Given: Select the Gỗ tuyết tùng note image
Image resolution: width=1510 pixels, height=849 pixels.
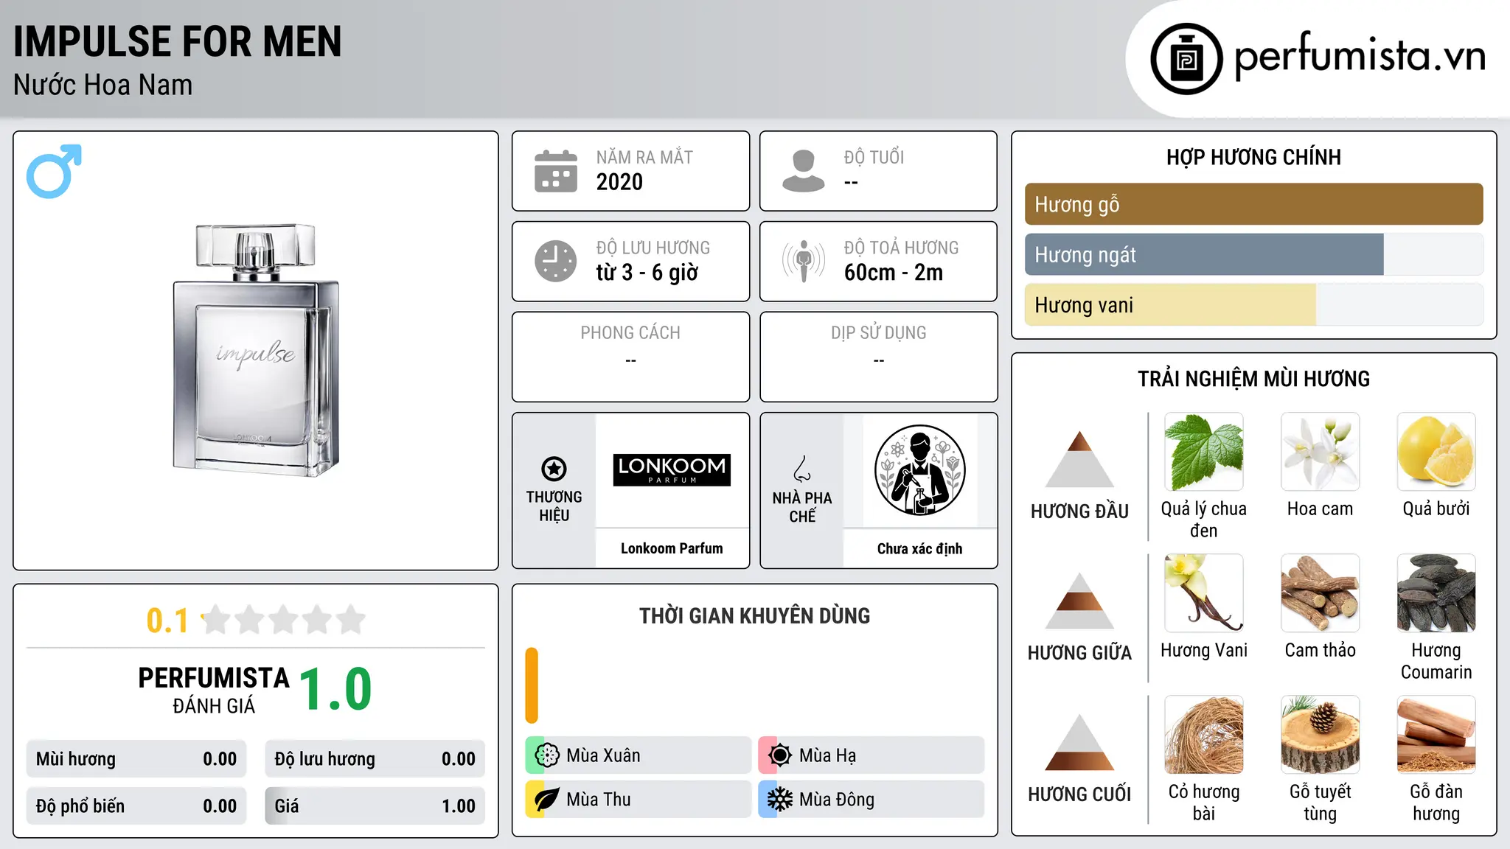Looking at the screenshot, I should tap(1320, 735).
